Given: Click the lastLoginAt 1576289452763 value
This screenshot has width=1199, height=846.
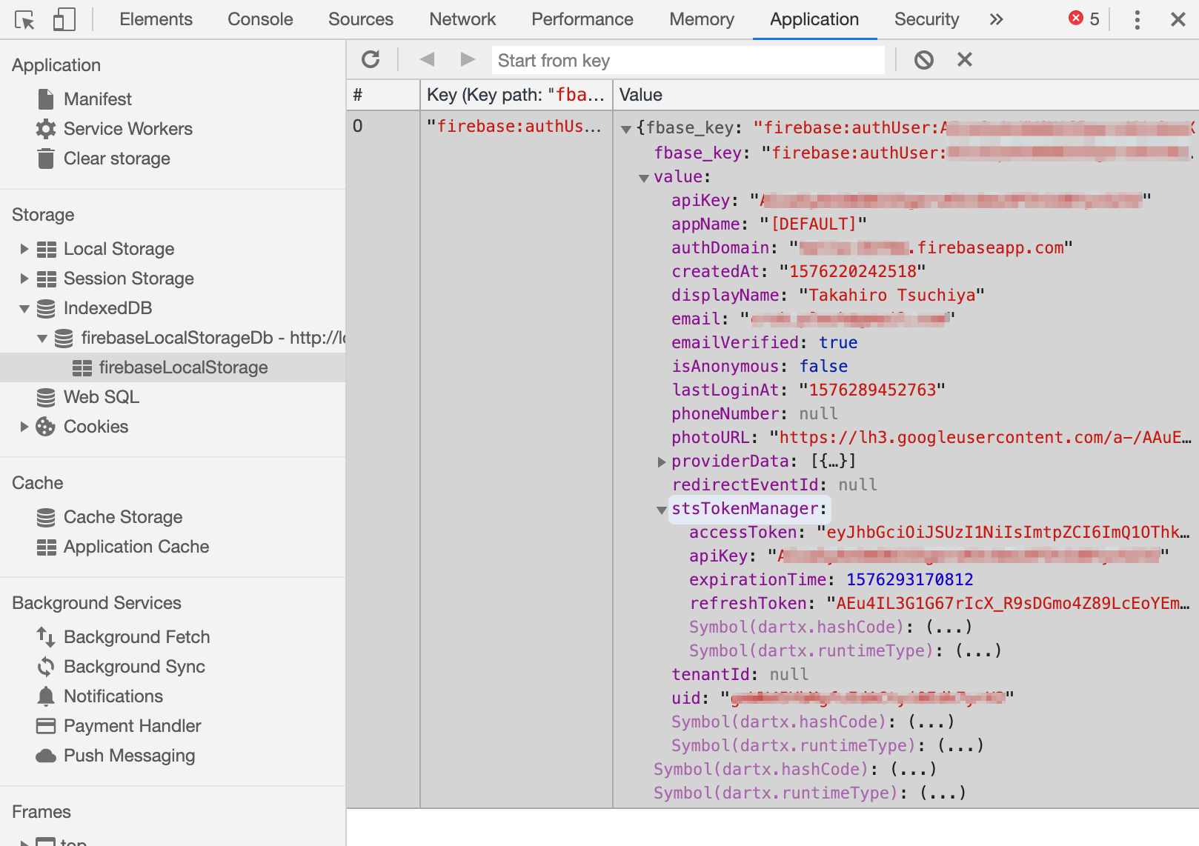Looking at the screenshot, I should tap(872, 390).
